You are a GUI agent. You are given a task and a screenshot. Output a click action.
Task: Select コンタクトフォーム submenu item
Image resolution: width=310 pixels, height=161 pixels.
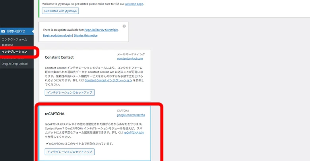(x=14, y=40)
